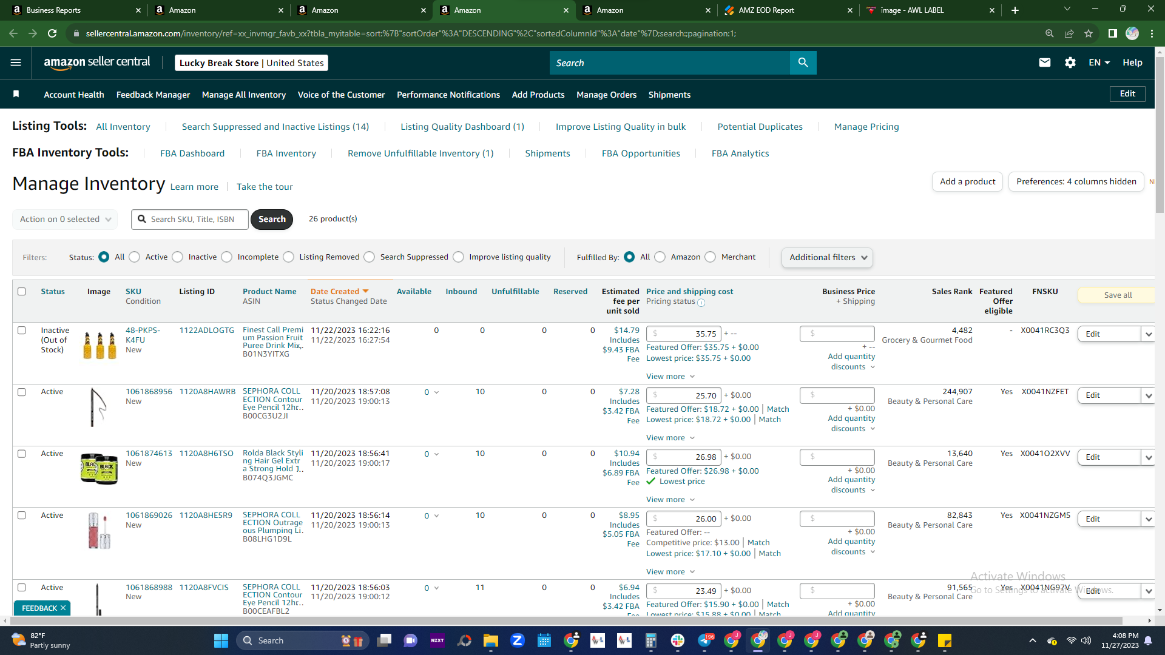
Task: Close the FEEDBACK widget with its X
Action: (x=63, y=608)
